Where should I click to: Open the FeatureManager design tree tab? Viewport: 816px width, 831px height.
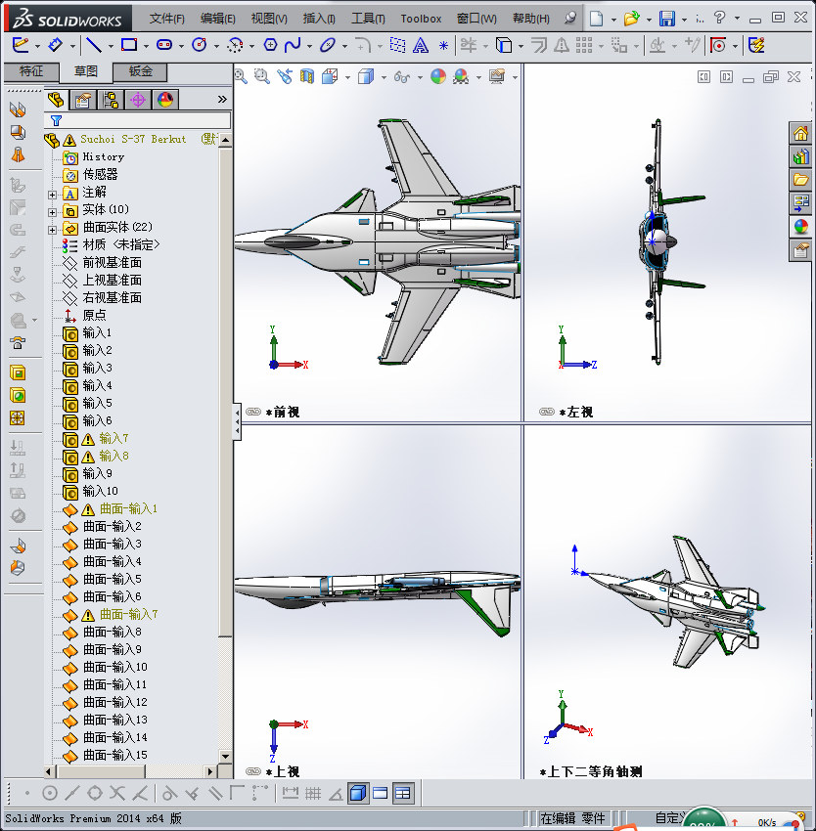coord(56,100)
